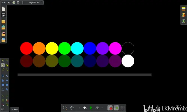This screenshot has height=112, width=187.
Task: Open the settings gear menu
Action: 9,3
